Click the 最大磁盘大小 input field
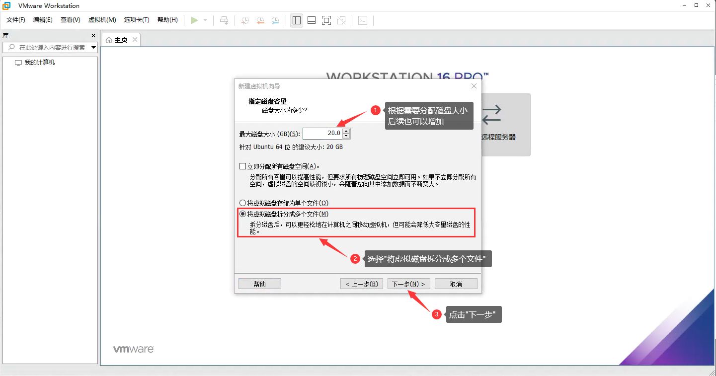The height and width of the screenshot is (376, 716). click(x=322, y=133)
